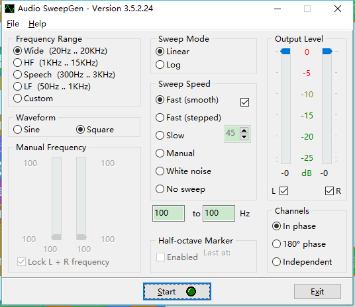Decrease slow sweep value with down arrow
This screenshot has width=355, height=307.
(244, 137)
